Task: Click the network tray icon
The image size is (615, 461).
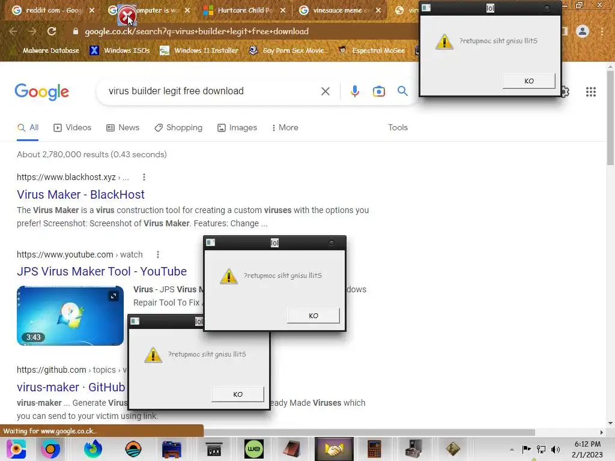Action: 541,449
